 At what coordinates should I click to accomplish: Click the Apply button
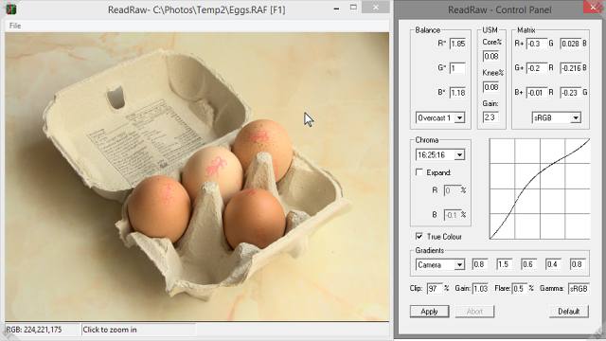coord(429,312)
